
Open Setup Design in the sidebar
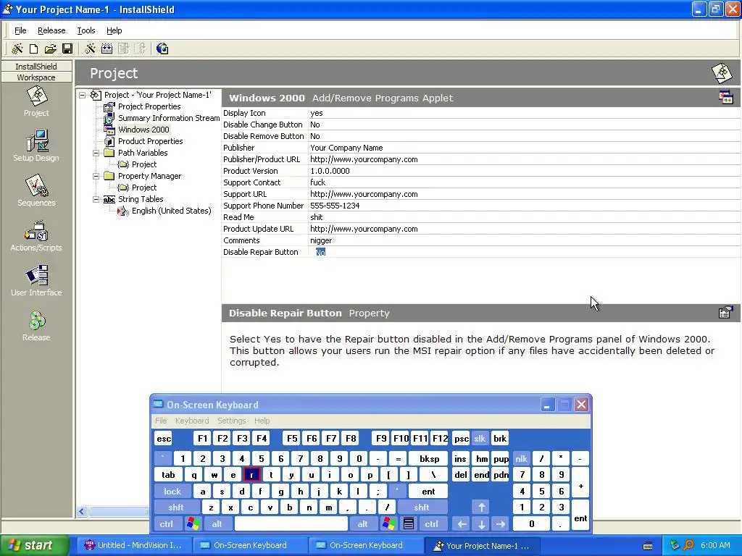click(36, 146)
